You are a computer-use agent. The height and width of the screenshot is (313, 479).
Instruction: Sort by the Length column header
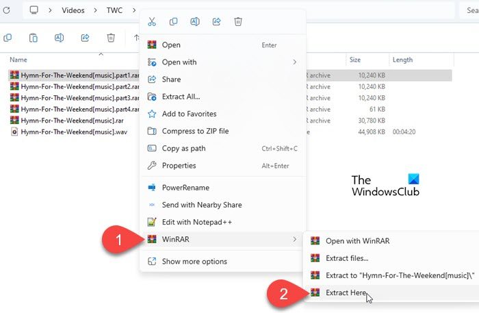(402, 60)
